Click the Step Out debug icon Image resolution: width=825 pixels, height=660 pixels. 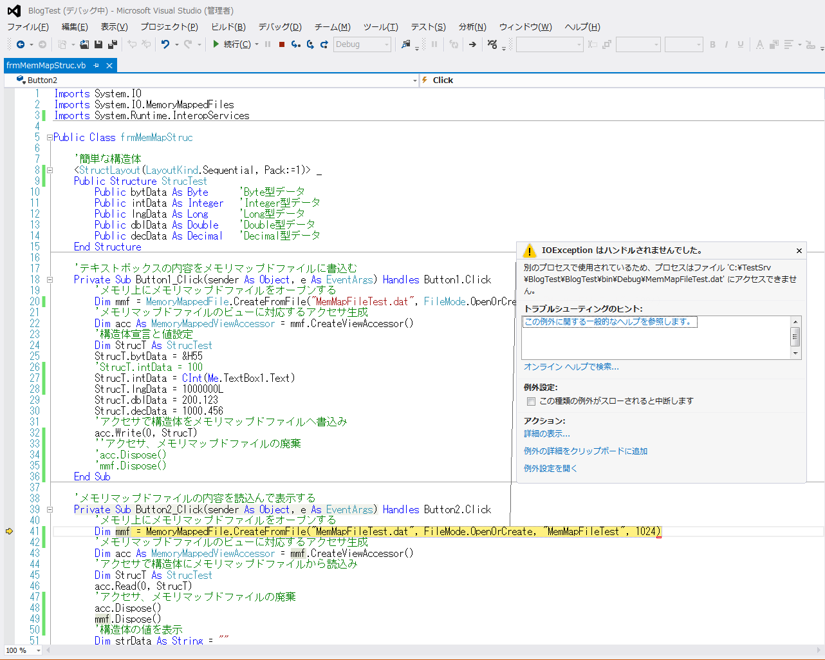point(324,44)
